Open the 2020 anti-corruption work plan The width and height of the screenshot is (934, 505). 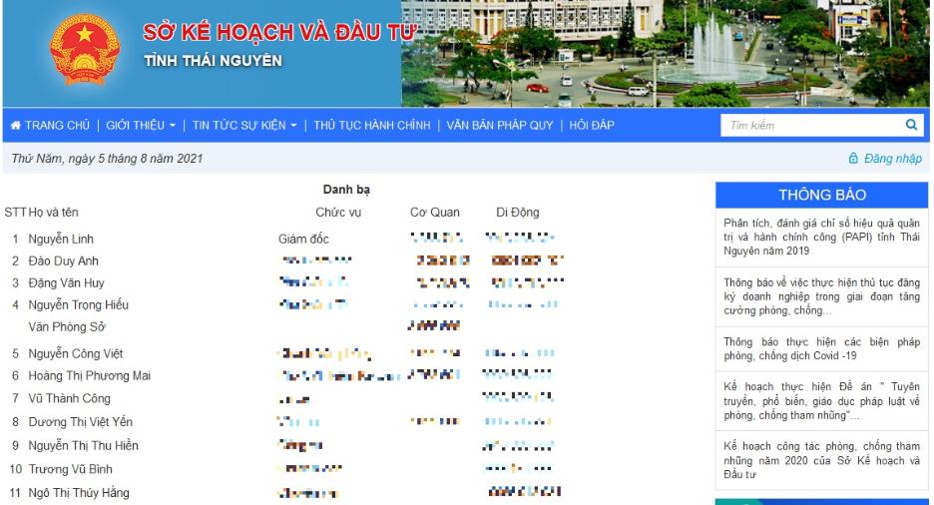pos(821,460)
